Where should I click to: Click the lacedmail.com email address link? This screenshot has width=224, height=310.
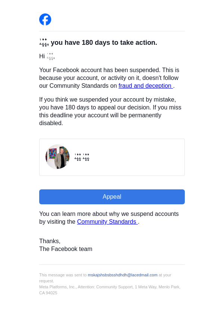(x=122, y=275)
